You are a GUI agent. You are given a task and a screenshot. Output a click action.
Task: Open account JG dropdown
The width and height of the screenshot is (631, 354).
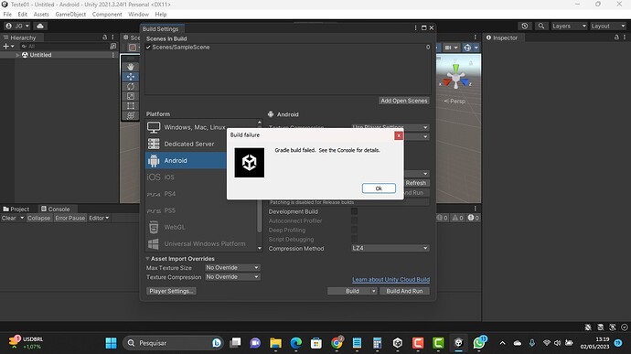point(17,26)
